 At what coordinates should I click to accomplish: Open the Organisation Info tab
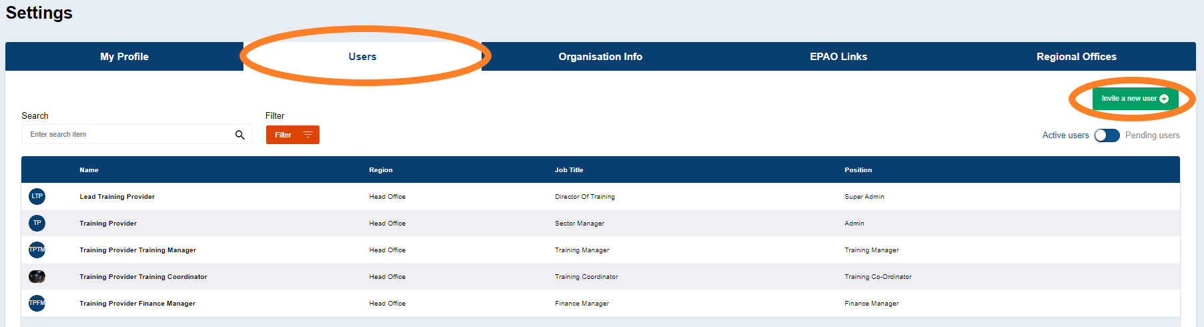[x=600, y=57]
